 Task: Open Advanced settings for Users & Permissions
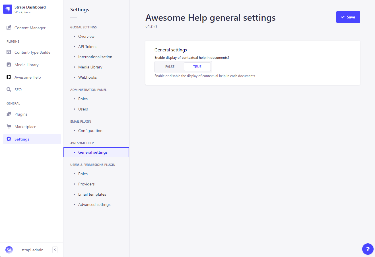(94, 204)
